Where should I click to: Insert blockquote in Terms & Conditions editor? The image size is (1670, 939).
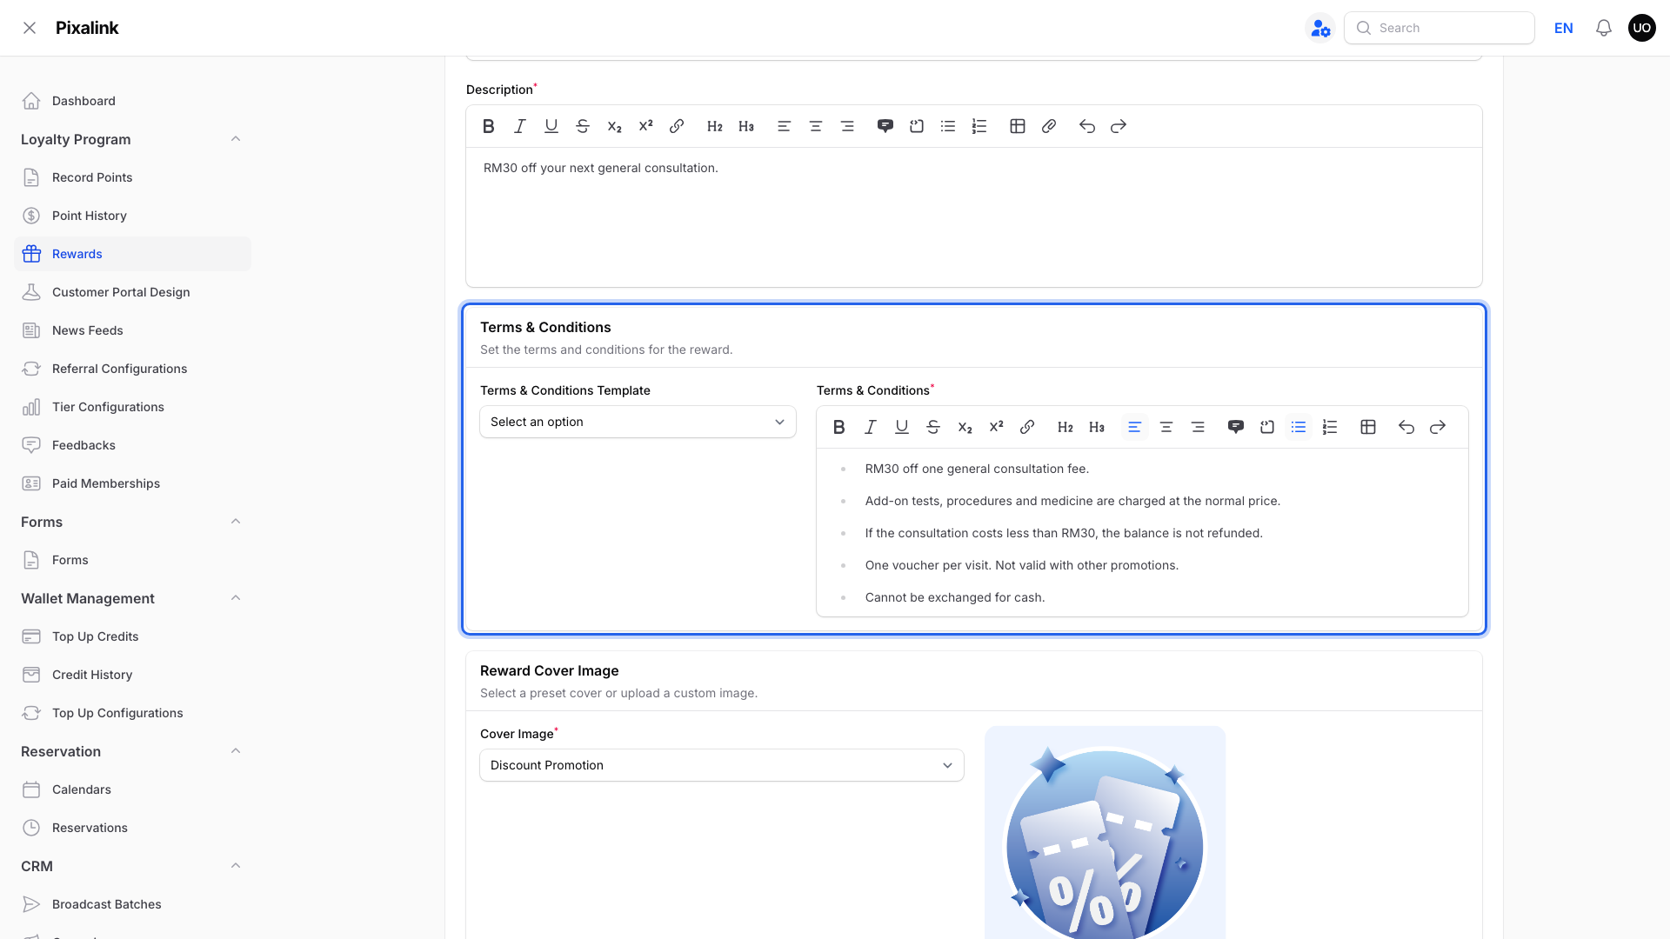[1236, 427]
